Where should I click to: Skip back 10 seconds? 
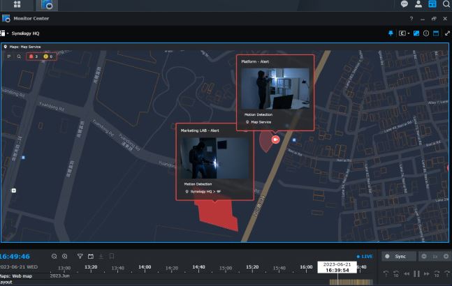(x=396, y=274)
